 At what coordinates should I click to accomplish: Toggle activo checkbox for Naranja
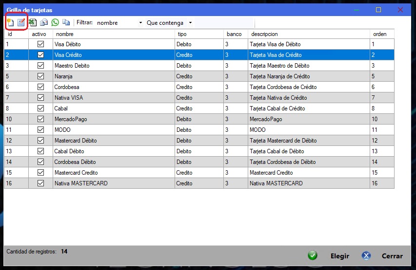coord(40,76)
